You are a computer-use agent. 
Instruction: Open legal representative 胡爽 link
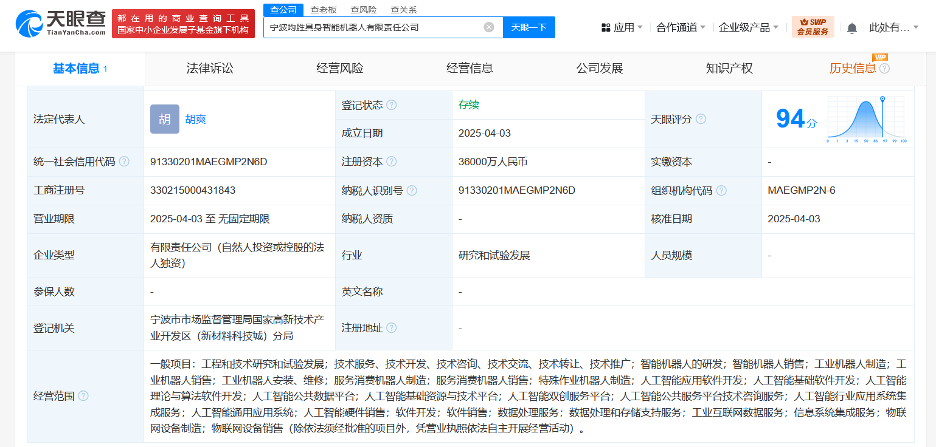196,119
